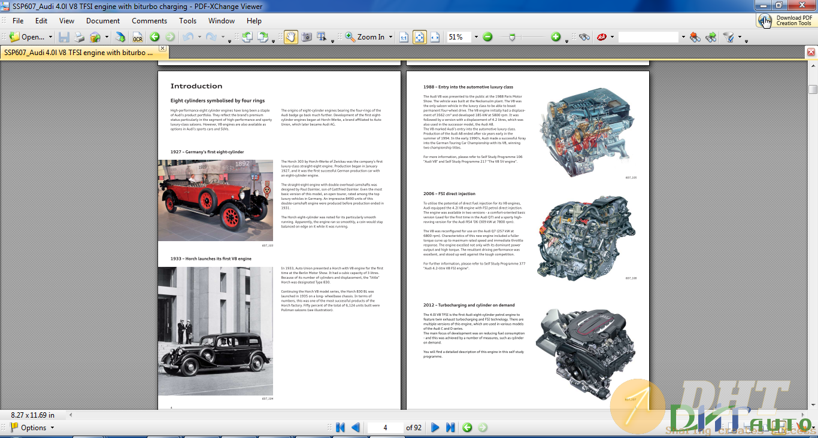Screen dimensions: 818x438
Task: Click the email document icon
Action: pyautogui.click(x=95, y=37)
